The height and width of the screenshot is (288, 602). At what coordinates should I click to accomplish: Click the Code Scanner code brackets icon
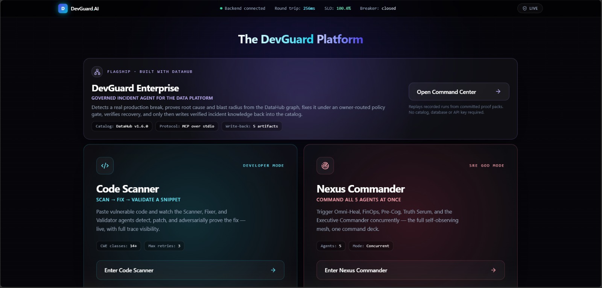coord(105,165)
